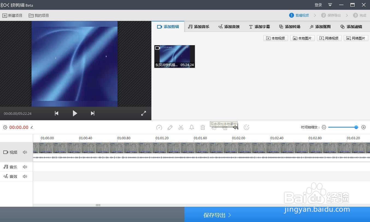
Task: Open the speed adjustment tool icon
Action: pos(159,127)
